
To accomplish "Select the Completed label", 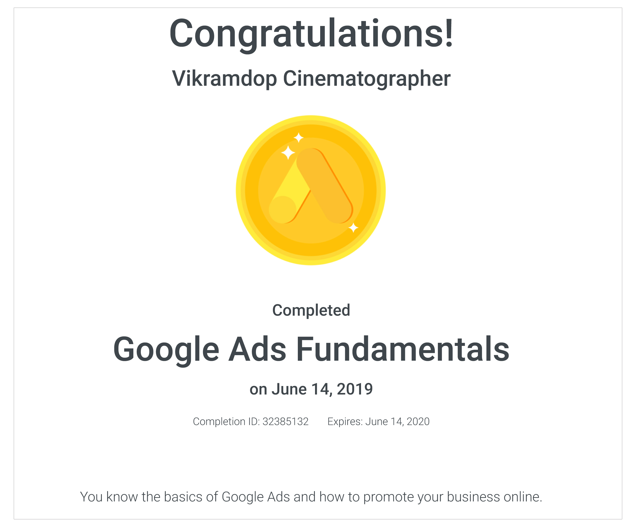I will pos(311,311).
